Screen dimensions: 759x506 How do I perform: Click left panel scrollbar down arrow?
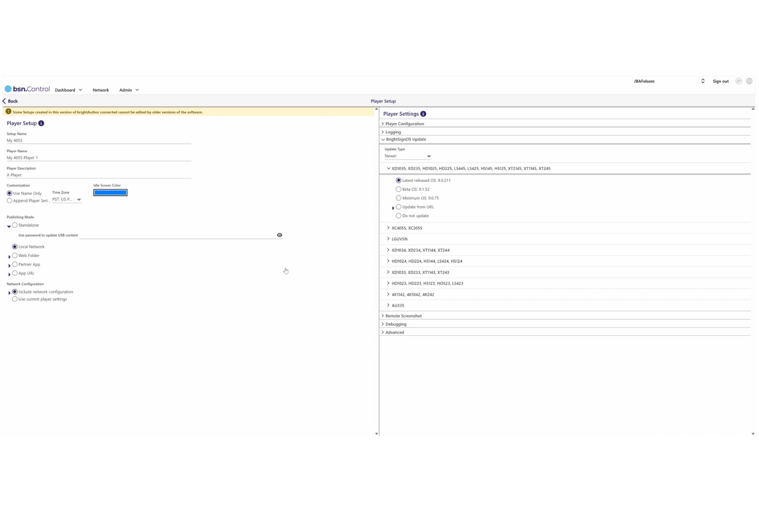coord(376,434)
